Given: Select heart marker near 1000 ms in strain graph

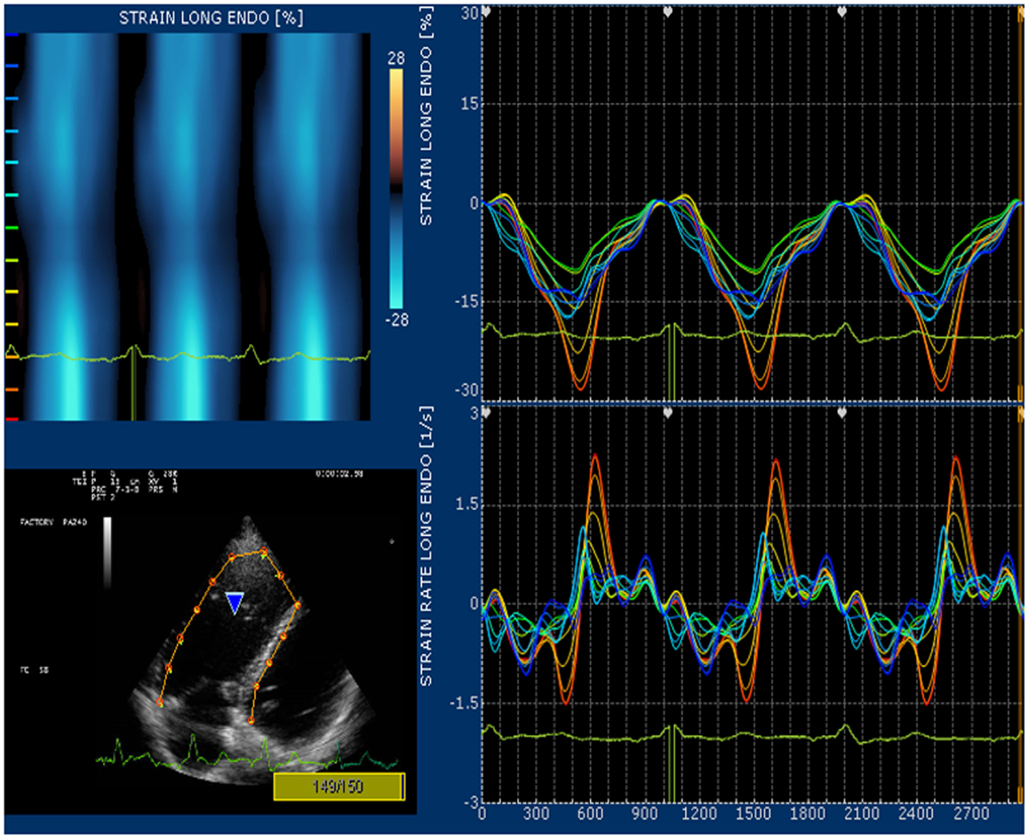Looking at the screenshot, I should (x=668, y=12).
